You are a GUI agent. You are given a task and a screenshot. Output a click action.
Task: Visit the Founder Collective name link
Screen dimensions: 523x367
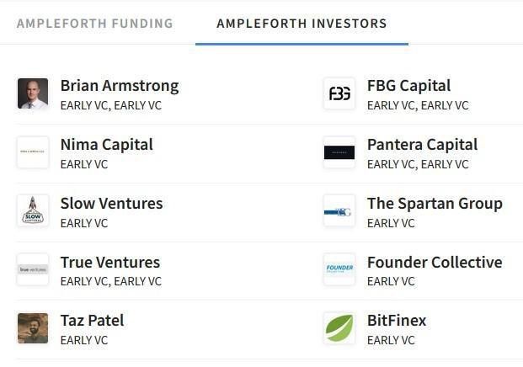[x=435, y=263]
